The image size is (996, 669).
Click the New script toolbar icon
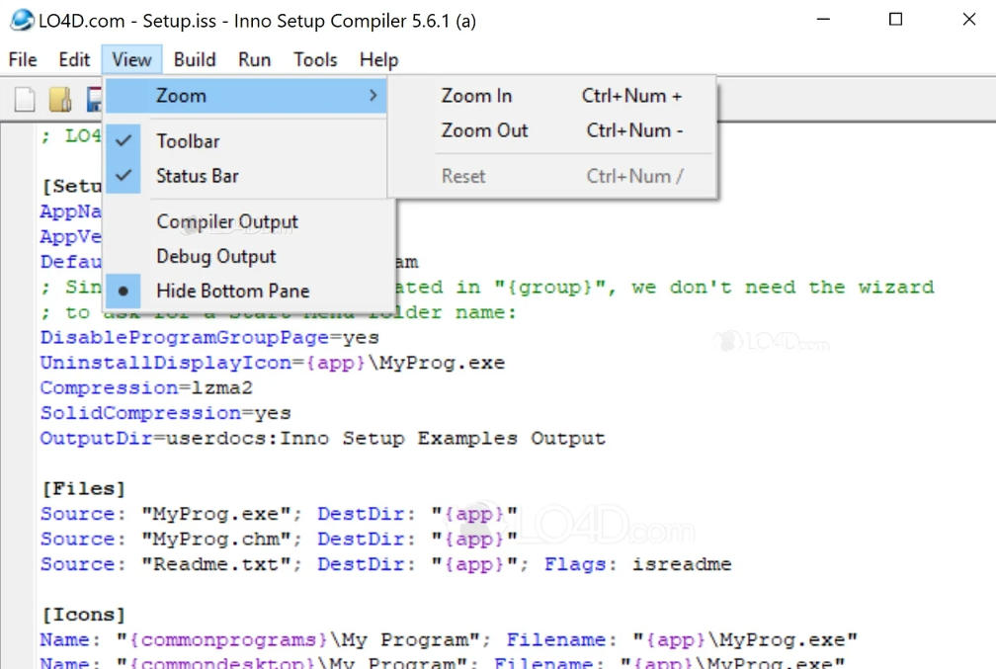click(25, 99)
